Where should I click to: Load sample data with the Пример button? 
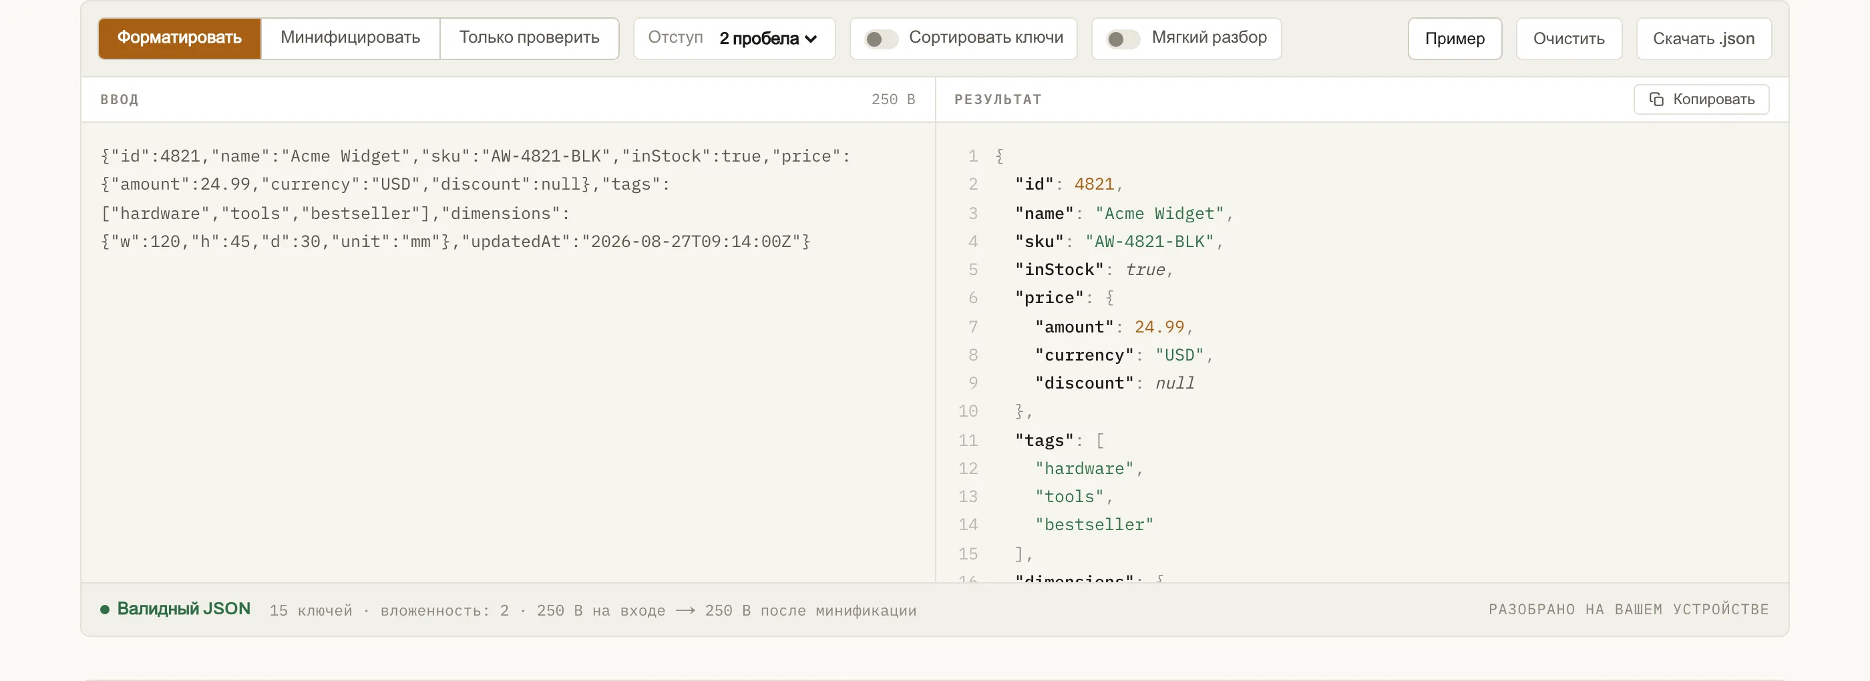coord(1454,39)
